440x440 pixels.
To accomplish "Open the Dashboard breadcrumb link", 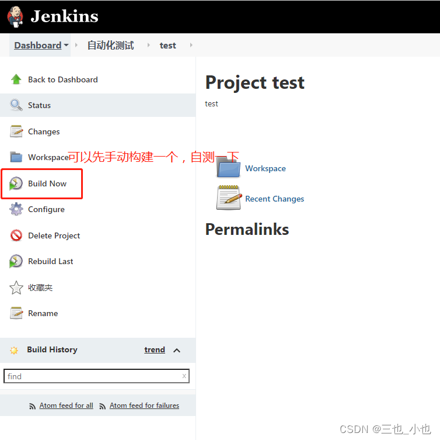I will click(37, 45).
